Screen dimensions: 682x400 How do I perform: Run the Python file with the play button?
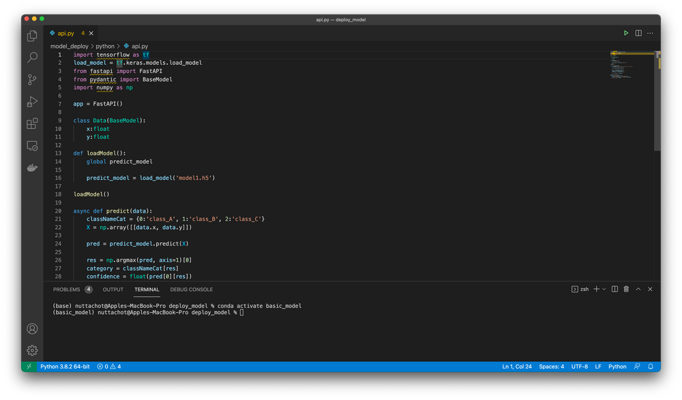click(626, 33)
